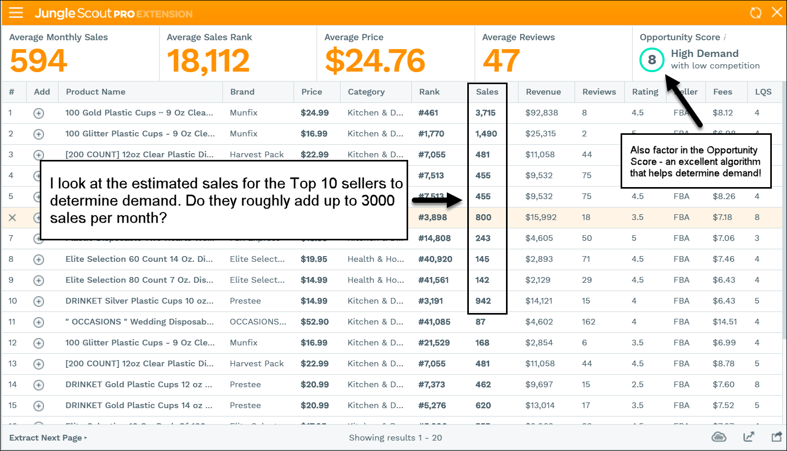Image resolution: width=787 pixels, height=451 pixels.
Task: Click the rank cell "#461"
Action: [429, 113]
